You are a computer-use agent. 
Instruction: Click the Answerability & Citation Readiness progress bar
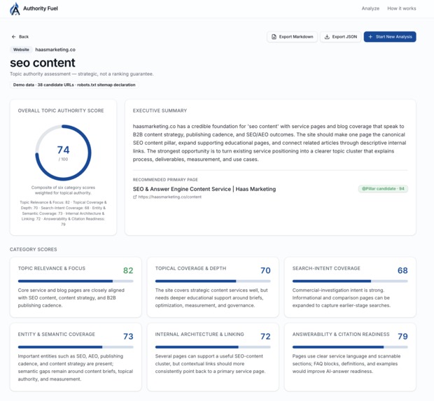(x=350, y=347)
